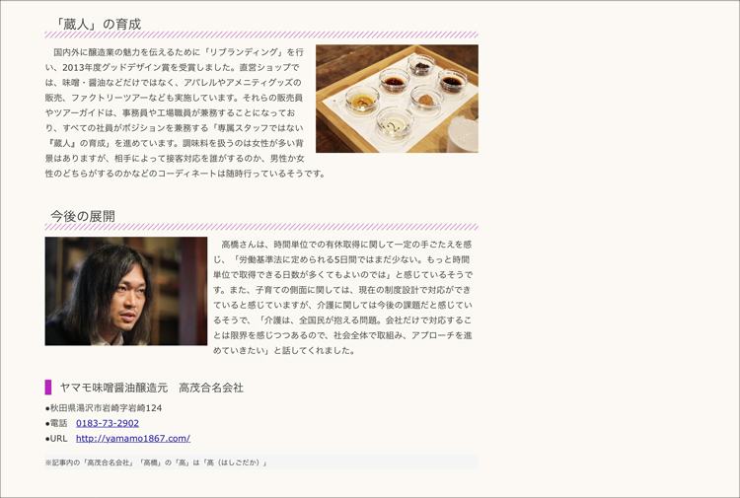This screenshot has height=498, width=740.
Task: Open the phone number link 0183-73-2902
Action: (x=108, y=423)
